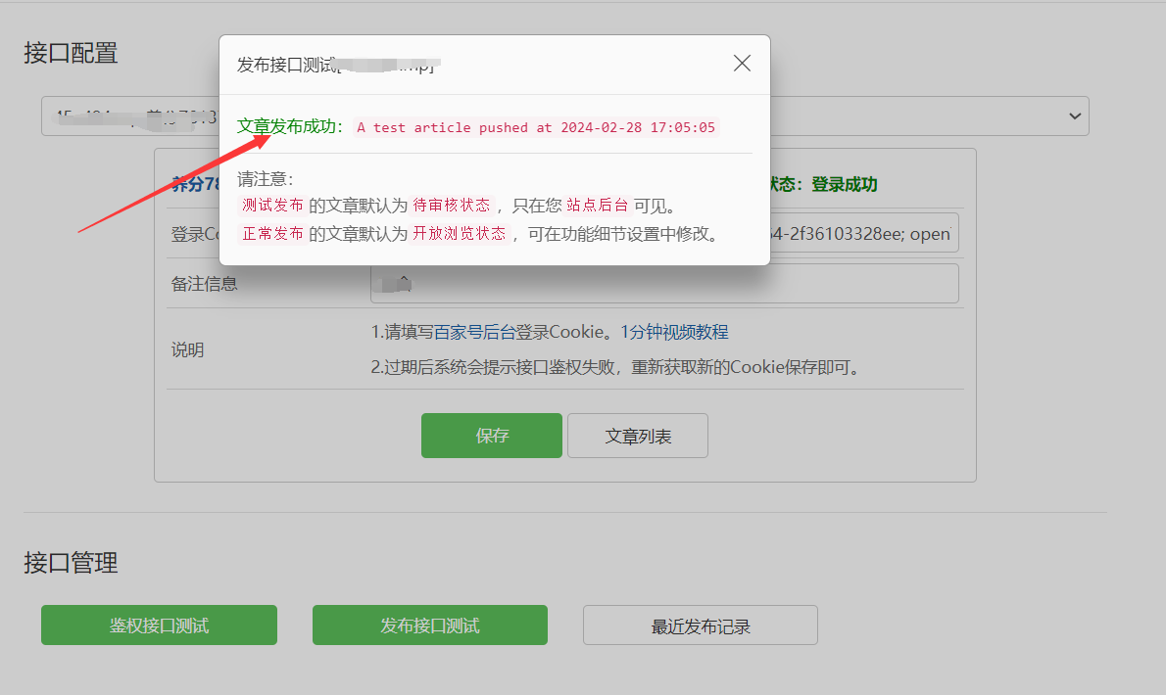Click the 接口管理 section heading
Image resolution: width=1166 pixels, height=695 pixels.
tap(71, 563)
